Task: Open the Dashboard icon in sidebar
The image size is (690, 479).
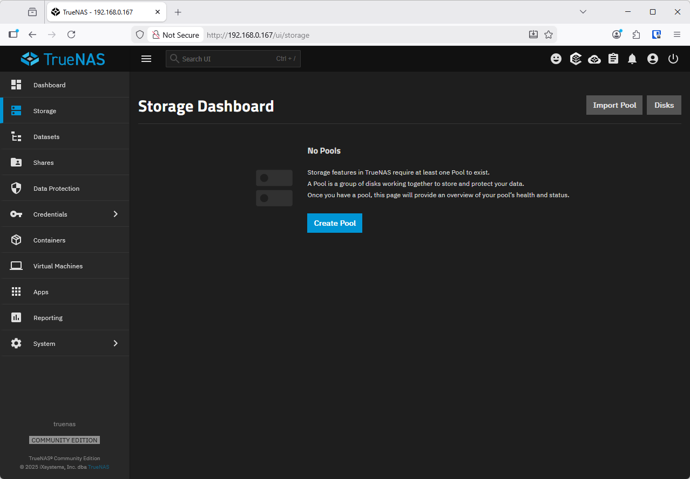Action: (16, 85)
